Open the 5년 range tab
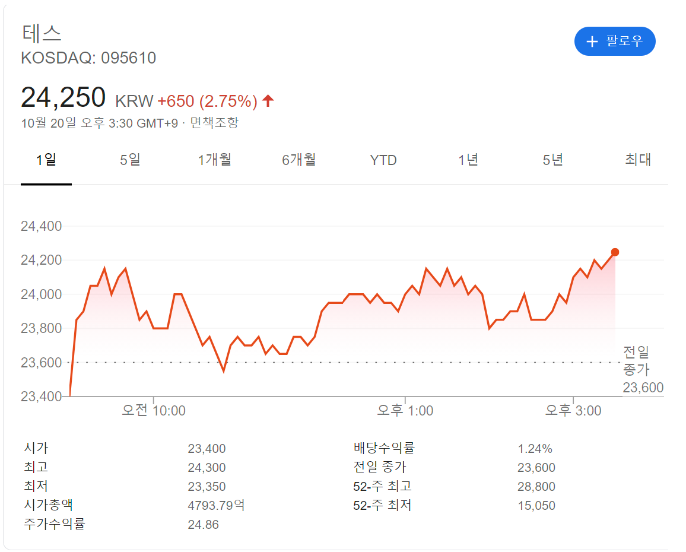This screenshot has width=686, height=552. click(x=552, y=160)
